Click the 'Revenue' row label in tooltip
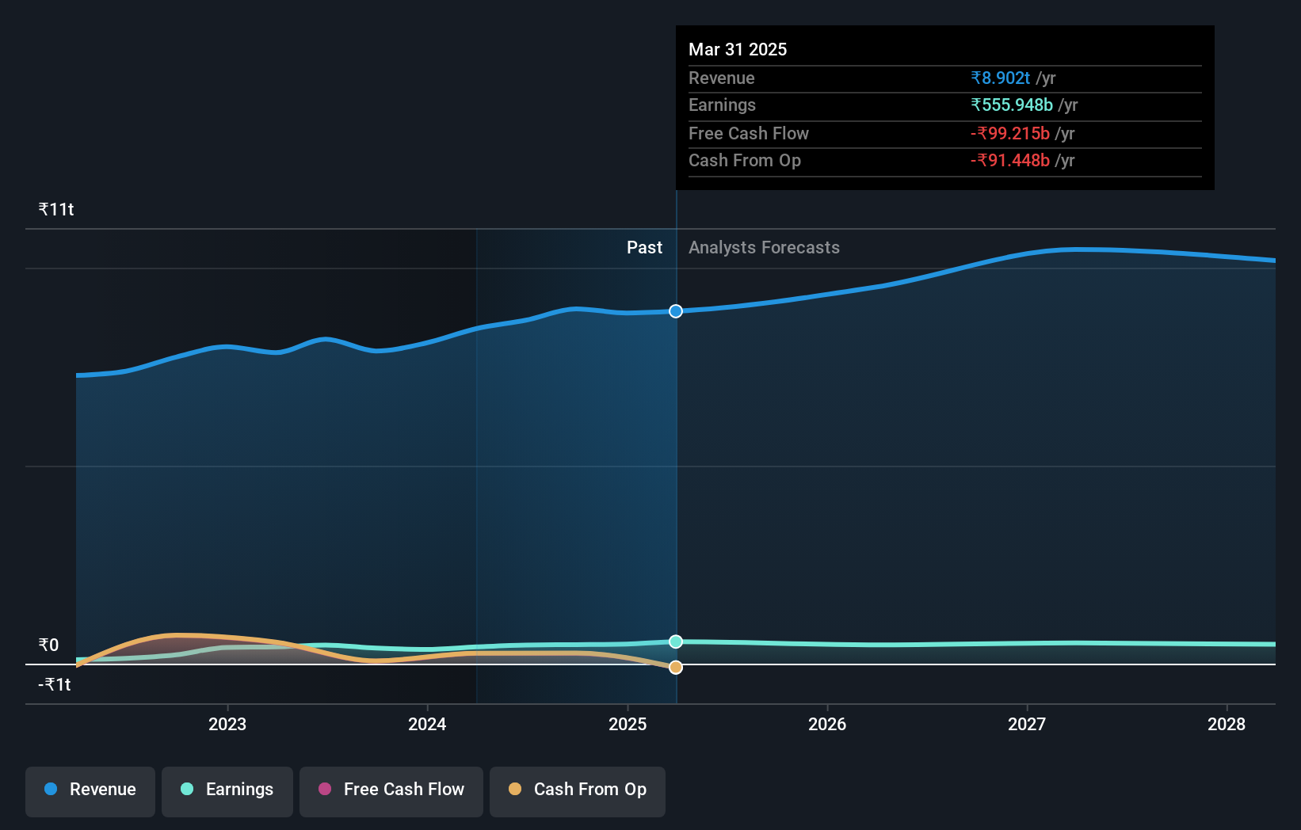Viewport: 1301px width, 830px height. coord(721,78)
